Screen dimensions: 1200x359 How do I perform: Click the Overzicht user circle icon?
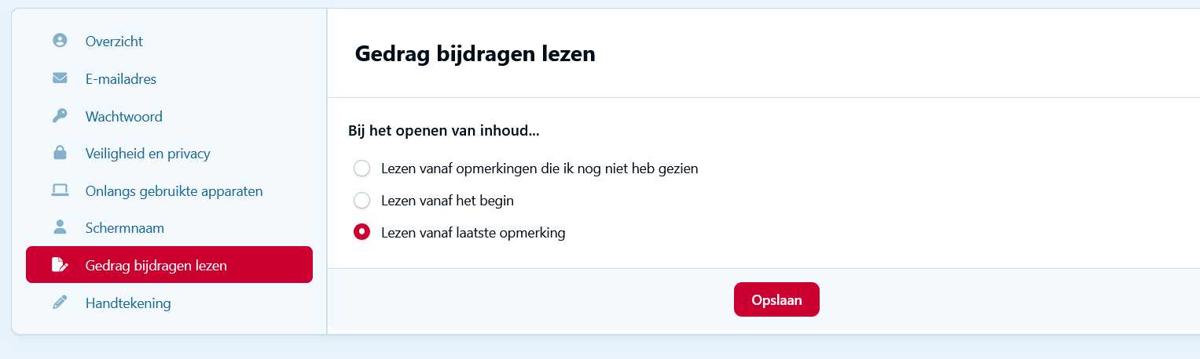click(x=60, y=41)
